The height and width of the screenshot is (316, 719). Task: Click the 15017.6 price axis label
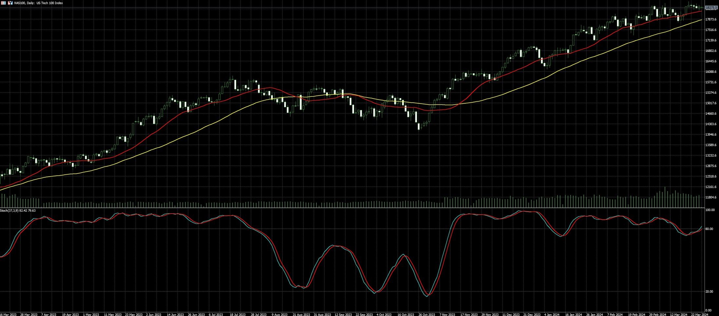click(711, 103)
